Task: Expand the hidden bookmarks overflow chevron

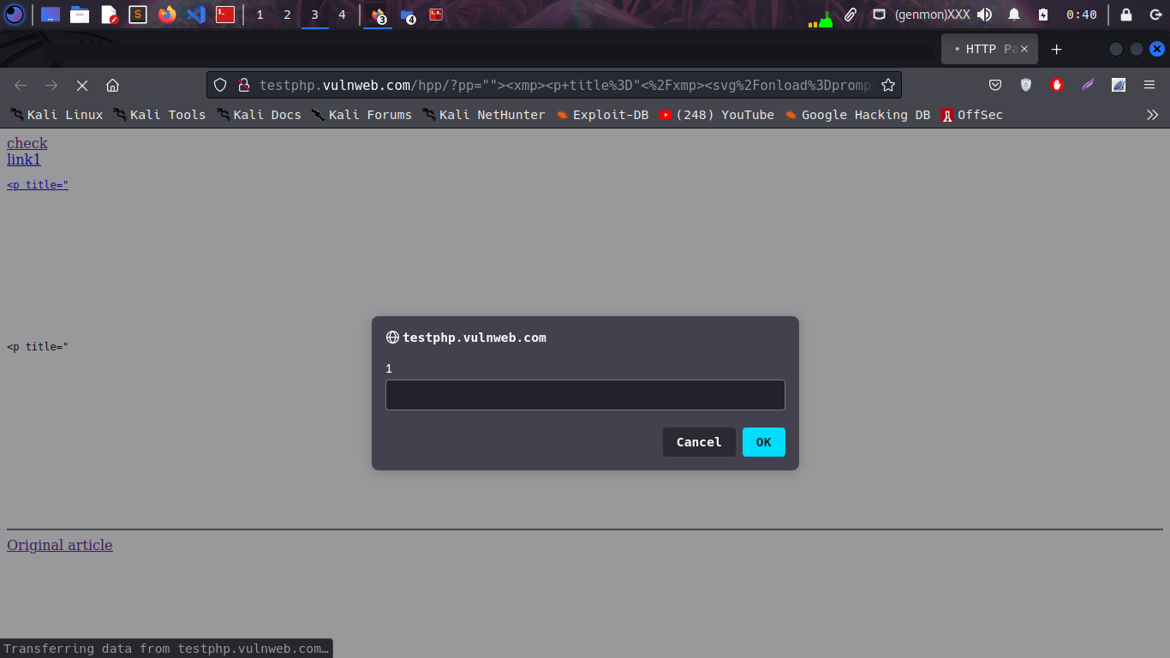Action: [1152, 115]
